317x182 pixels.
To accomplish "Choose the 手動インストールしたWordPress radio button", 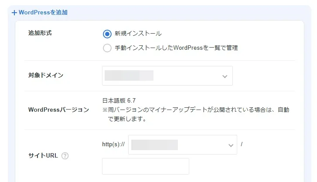I will [x=107, y=48].
